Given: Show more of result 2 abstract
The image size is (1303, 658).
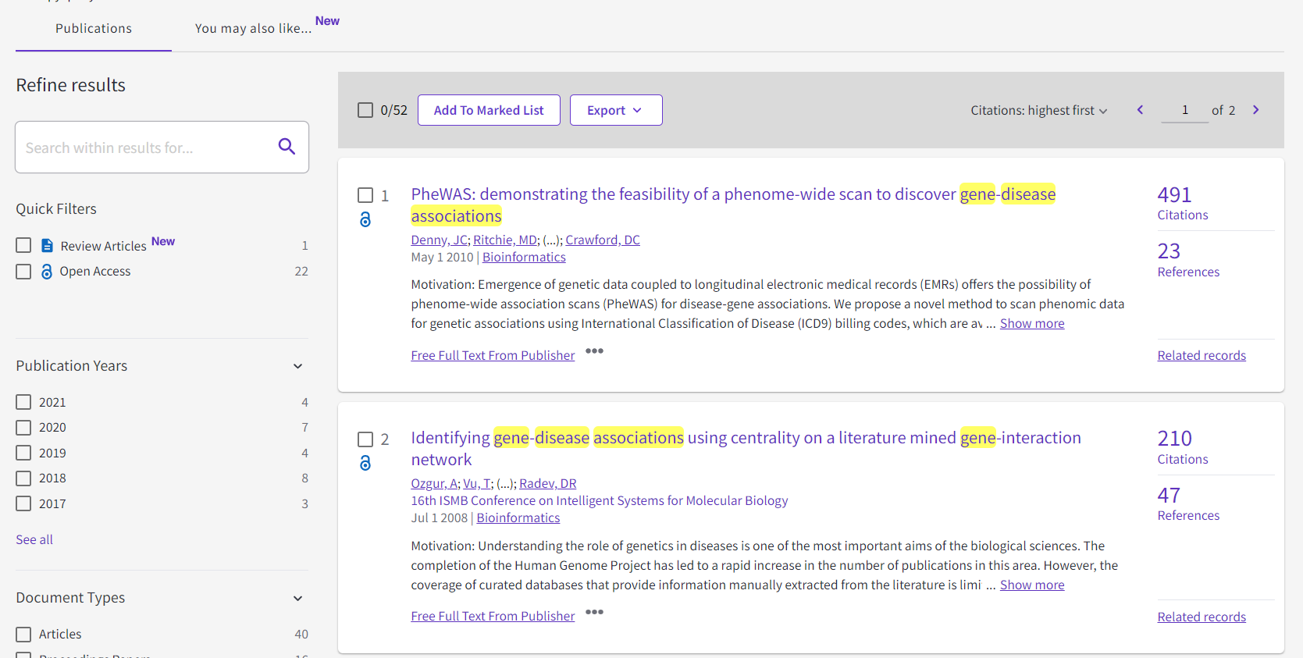Looking at the screenshot, I should click(1032, 585).
